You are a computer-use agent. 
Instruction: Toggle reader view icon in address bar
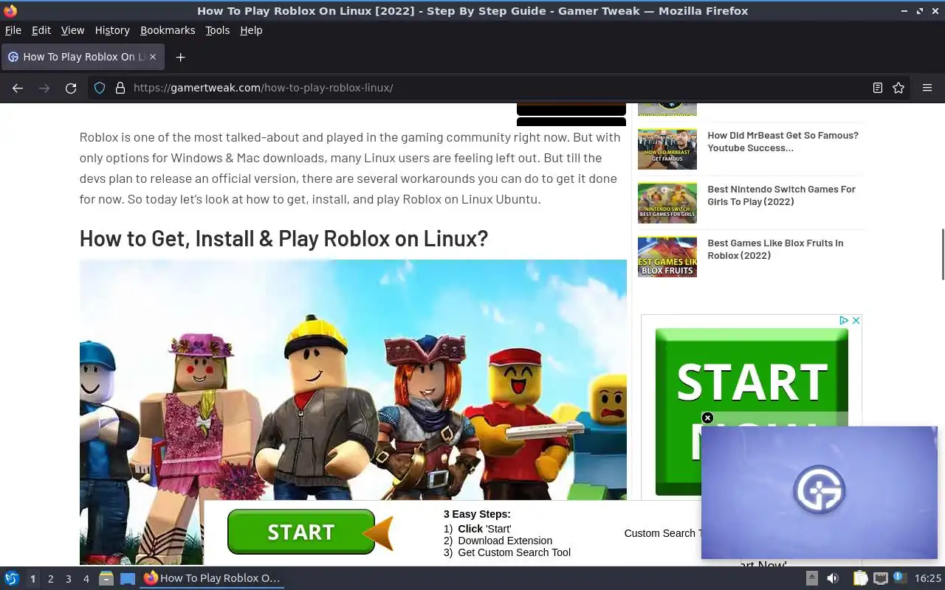[x=878, y=88]
